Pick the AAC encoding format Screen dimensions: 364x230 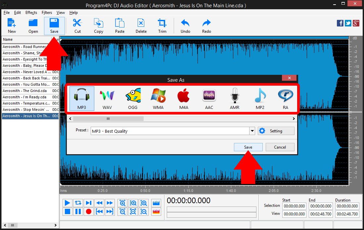coord(209,98)
